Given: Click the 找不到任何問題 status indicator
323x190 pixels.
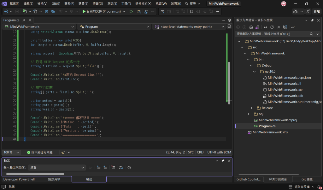Looking at the screenshot, I should (x=40, y=152).
